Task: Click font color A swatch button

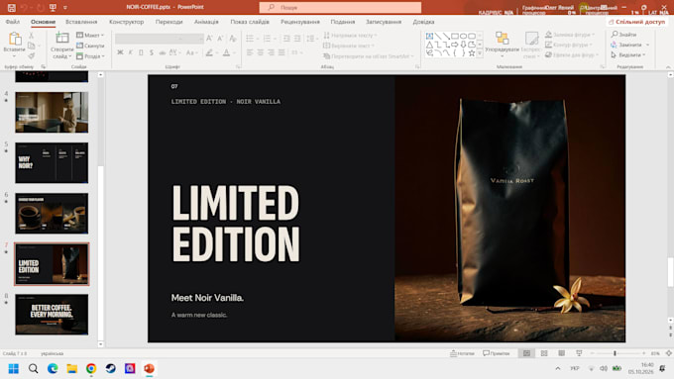Action: pyautogui.click(x=227, y=52)
